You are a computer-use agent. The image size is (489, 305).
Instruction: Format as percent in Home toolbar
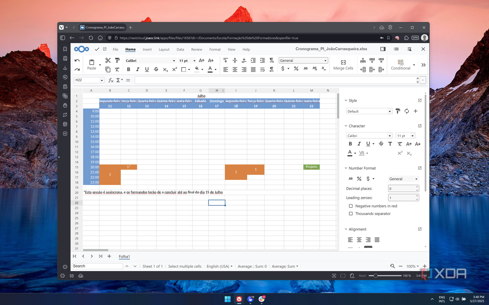point(296,69)
